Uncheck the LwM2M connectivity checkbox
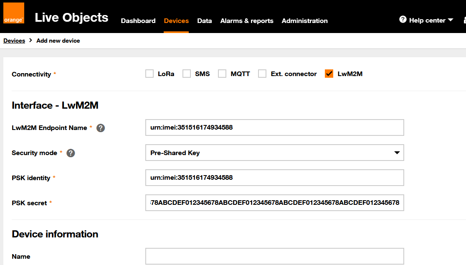 [329, 74]
